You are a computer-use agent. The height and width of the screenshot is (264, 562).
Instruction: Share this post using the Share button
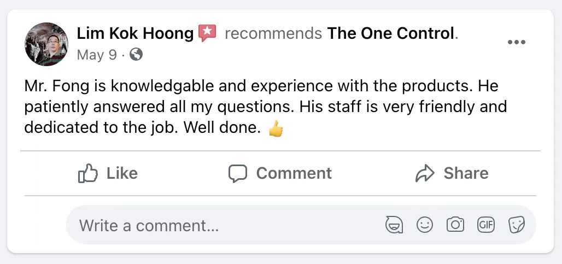tap(452, 173)
